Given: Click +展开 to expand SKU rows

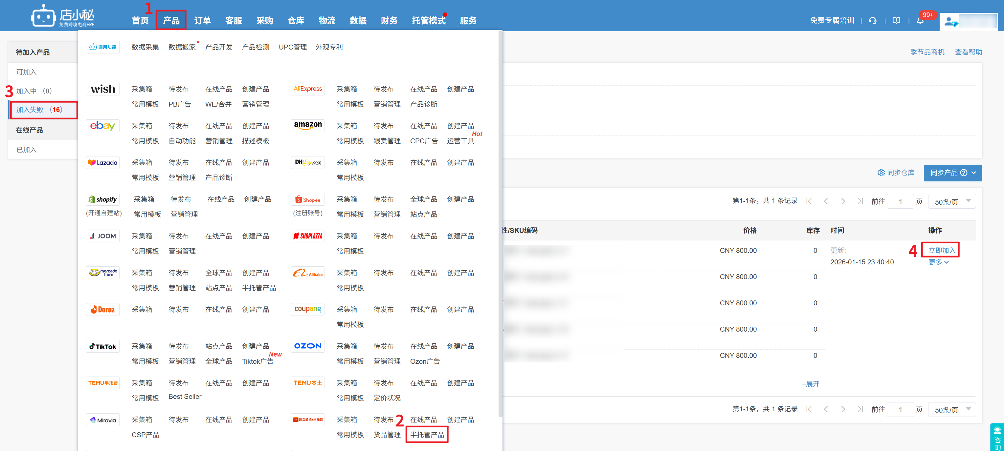Looking at the screenshot, I should [x=810, y=384].
